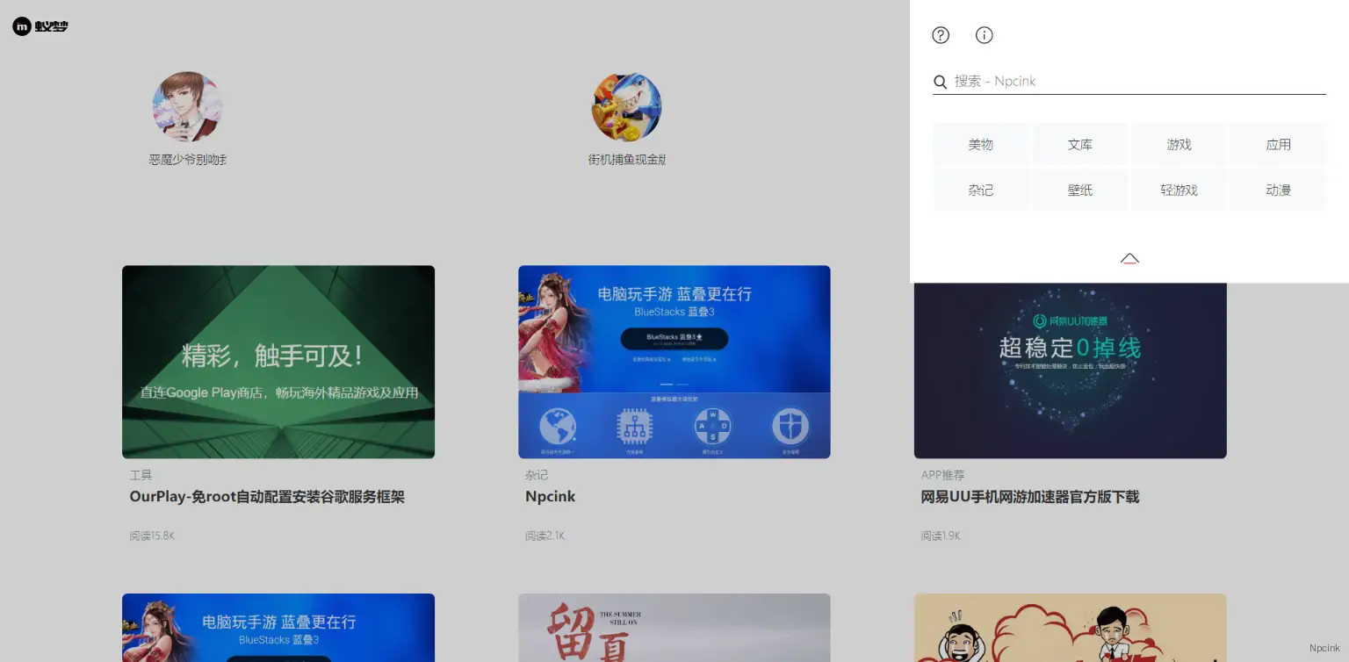Click the help question mark icon
Image resolution: width=1349 pixels, height=662 pixels.
(940, 35)
